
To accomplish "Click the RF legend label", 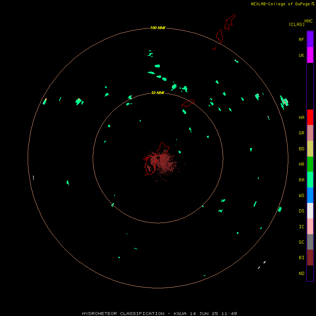I will point(301,39).
